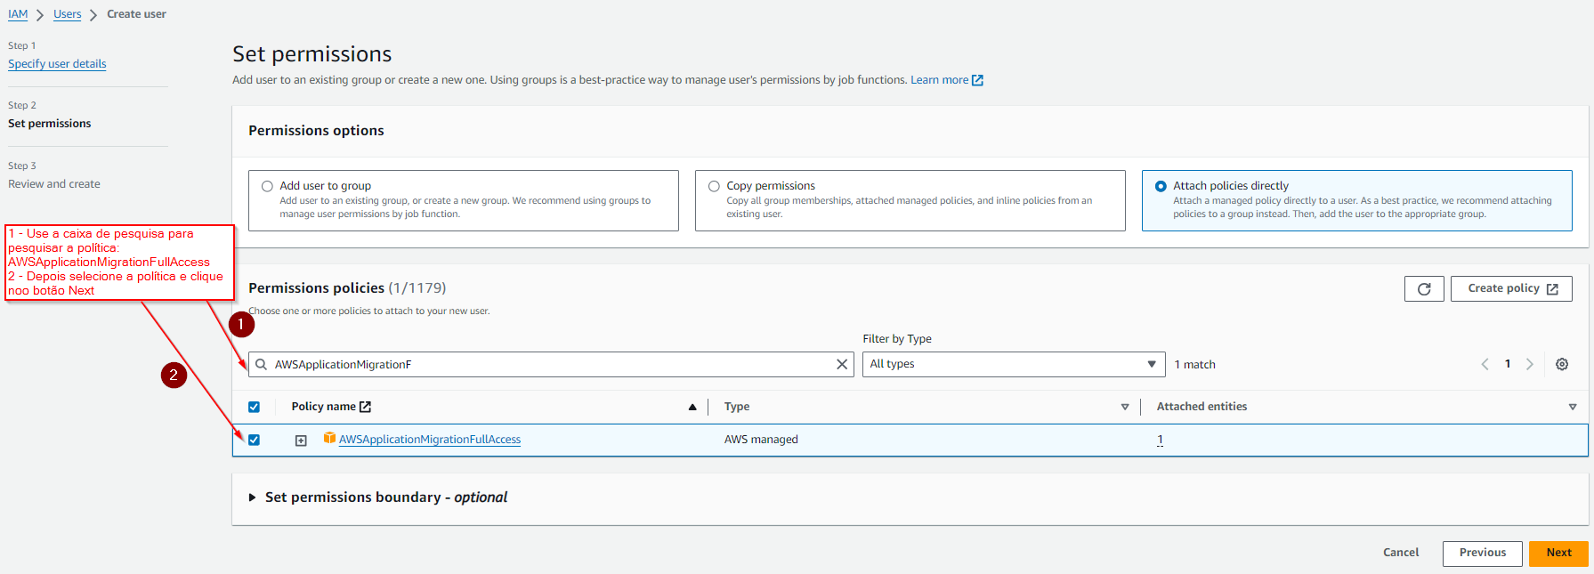
Task: Click into the policy search field
Action: click(x=552, y=365)
